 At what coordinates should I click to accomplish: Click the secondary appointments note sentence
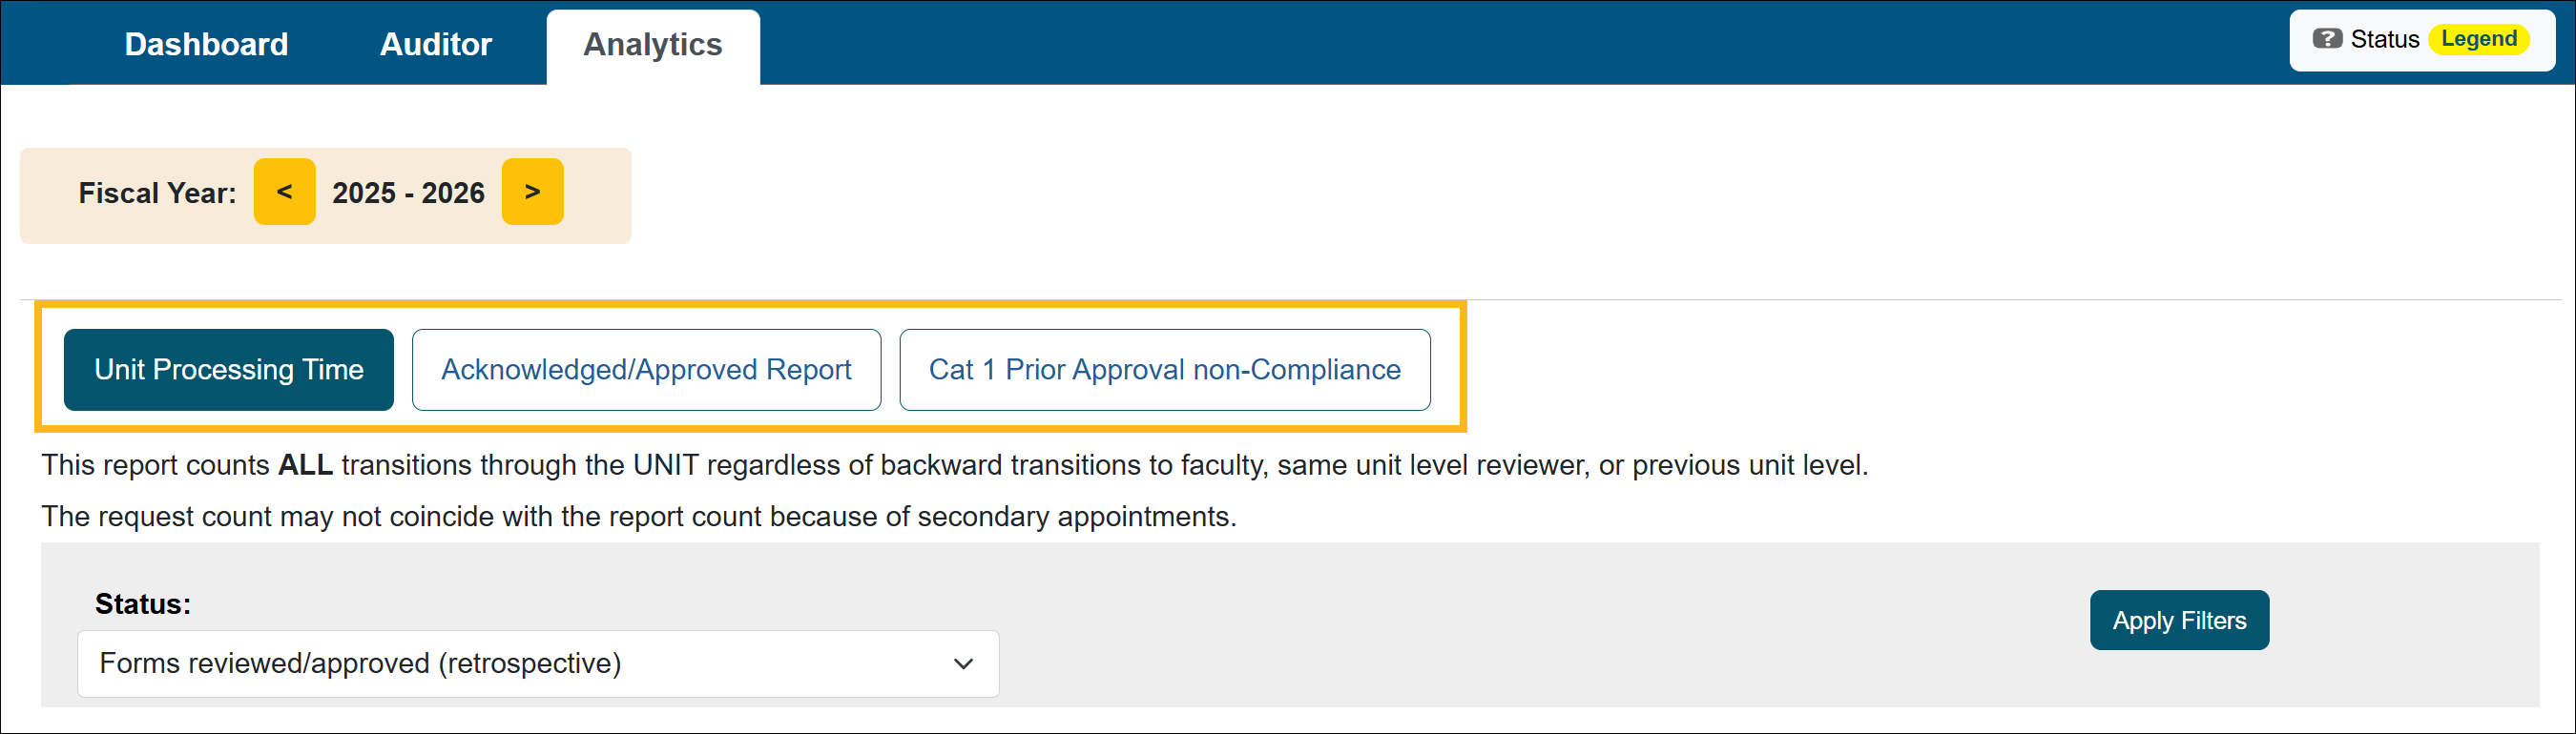[x=638, y=517]
